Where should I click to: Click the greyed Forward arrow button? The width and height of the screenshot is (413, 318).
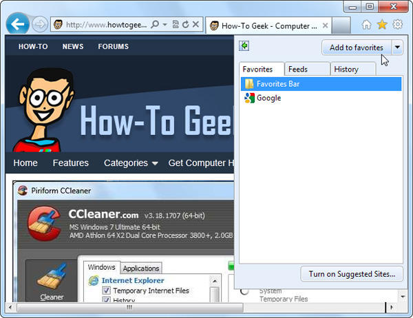(x=39, y=25)
